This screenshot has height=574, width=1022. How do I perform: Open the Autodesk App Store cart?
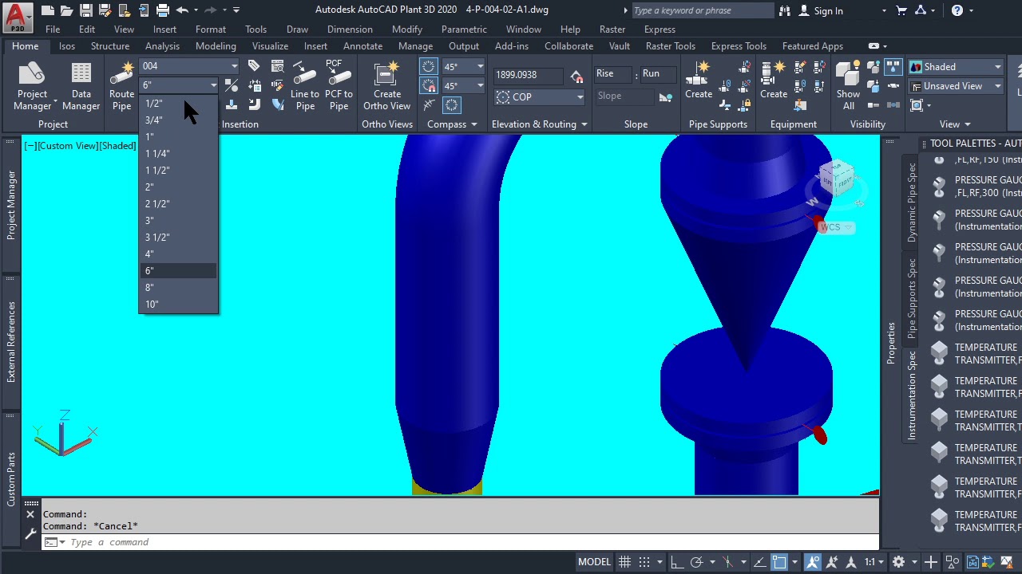point(901,10)
